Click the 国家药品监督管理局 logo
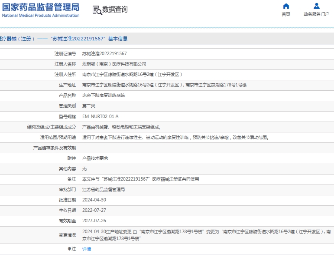Viewport: 334px width, 257px height. [x=41, y=7]
